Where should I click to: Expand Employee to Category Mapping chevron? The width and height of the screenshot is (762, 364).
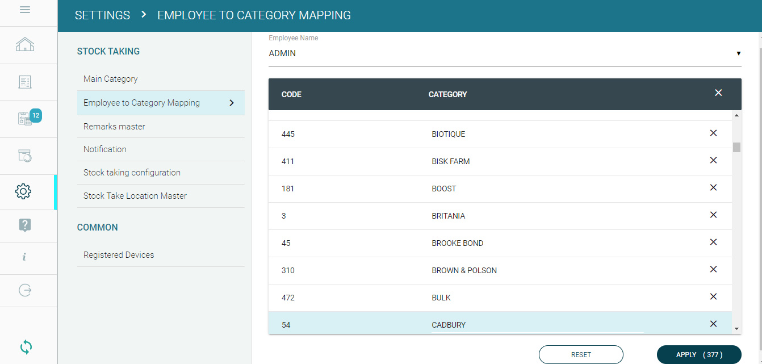pyautogui.click(x=231, y=103)
